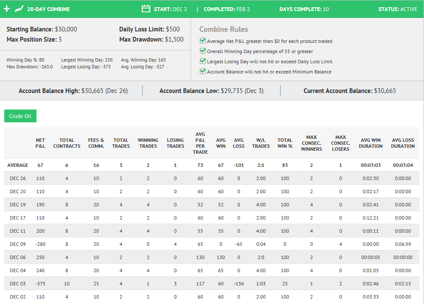Toggle the Average Net P&L rule checkbox

point(202,41)
